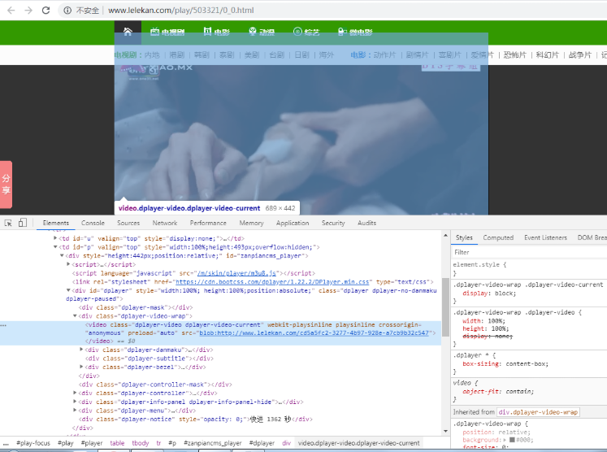Screen dimensions: 607x452
Task: Click the #000 background color swatch
Action: coord(512,440)
